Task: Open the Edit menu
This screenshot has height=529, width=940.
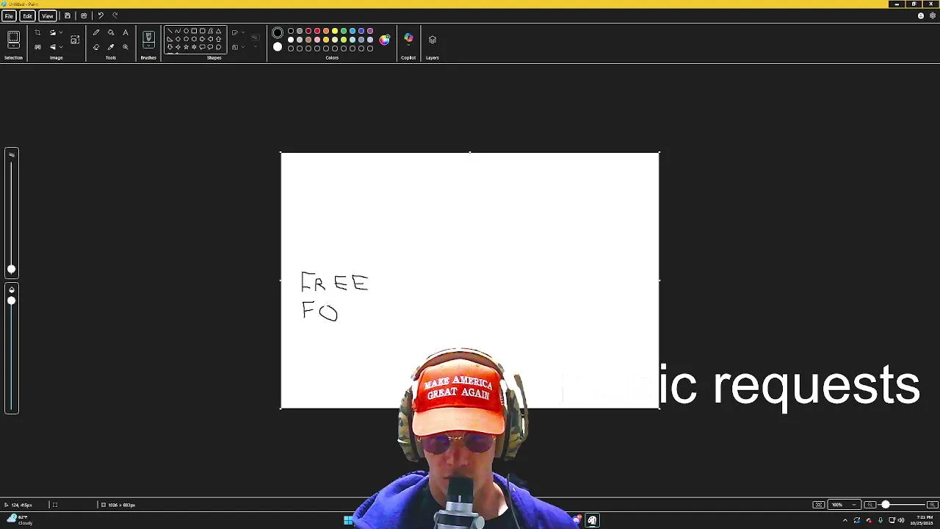Action: 27,15
